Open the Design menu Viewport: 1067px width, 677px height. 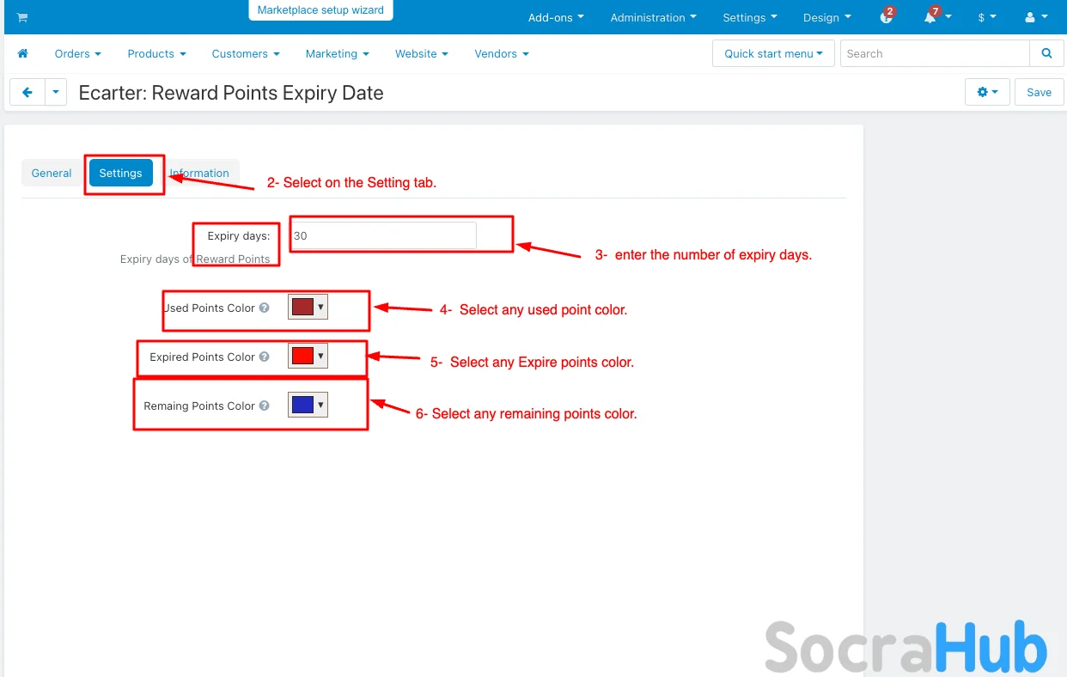827,17
